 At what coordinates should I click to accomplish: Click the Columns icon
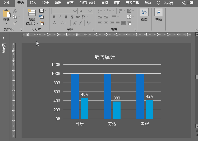pyautogui.click(x=114, y=17)
